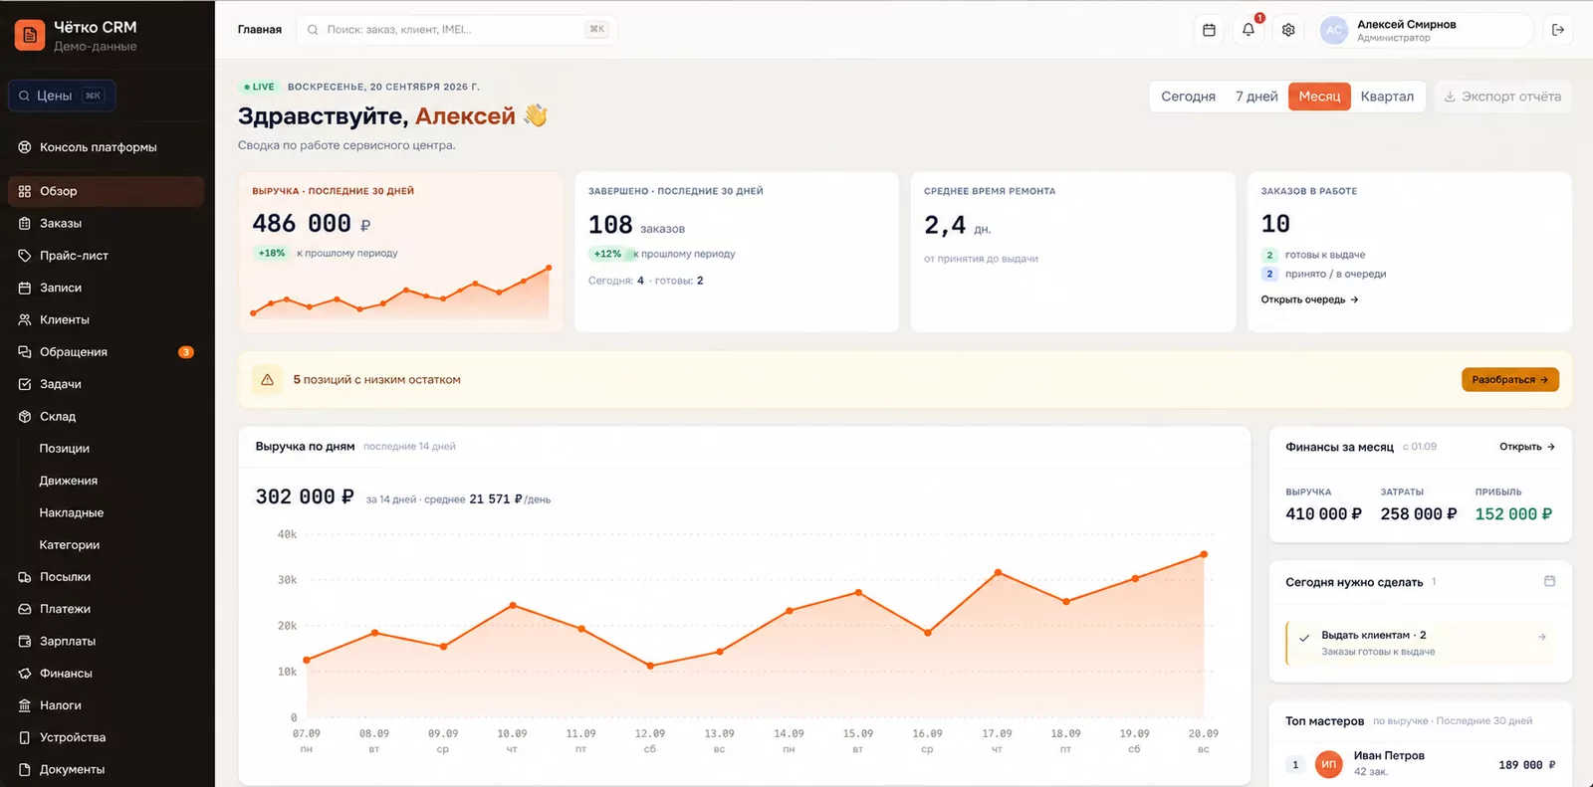Switch period to 7 дней
This screenshot has height=787, width=1593.
1256,97
